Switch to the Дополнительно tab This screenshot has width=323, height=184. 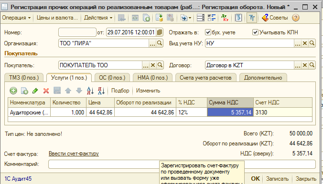pos(263,78)
